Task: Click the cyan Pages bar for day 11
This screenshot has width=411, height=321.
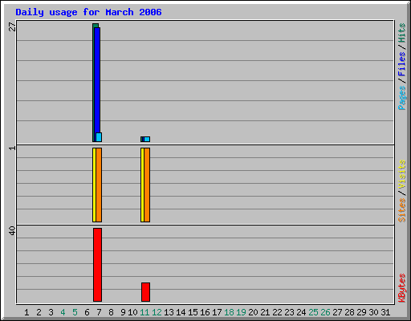Action: (147, 139)
